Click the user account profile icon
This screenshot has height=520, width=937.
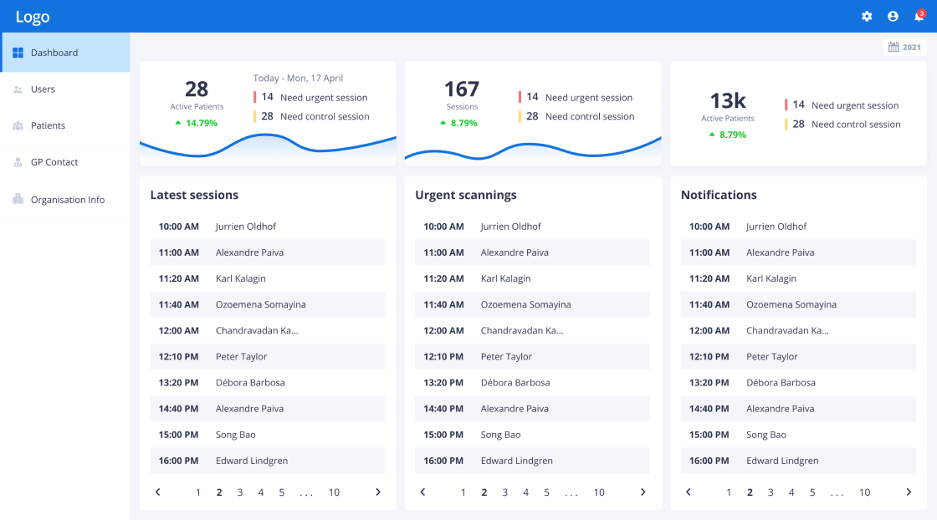coord(893,17)
